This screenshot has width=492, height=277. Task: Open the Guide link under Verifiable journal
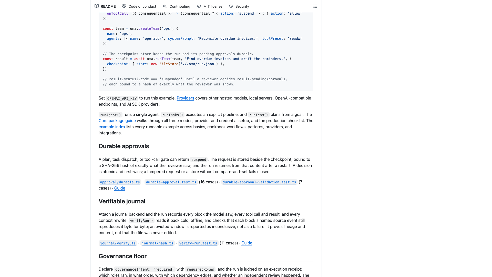(247, 243)
